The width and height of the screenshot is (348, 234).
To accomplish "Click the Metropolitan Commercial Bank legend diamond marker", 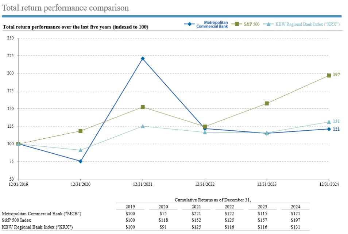I will click(x=189, y=24).
